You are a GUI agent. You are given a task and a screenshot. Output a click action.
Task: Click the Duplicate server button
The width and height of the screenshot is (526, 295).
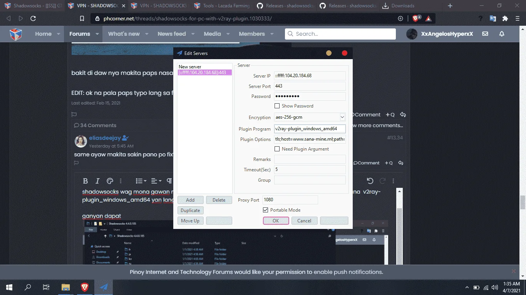[x=190, y=210]
